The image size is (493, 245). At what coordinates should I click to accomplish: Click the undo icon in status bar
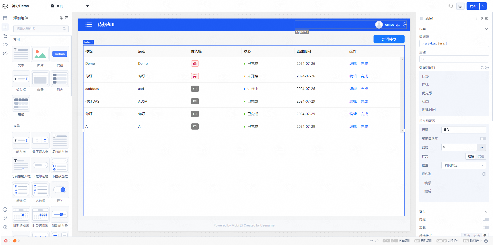tap(372, 241)
